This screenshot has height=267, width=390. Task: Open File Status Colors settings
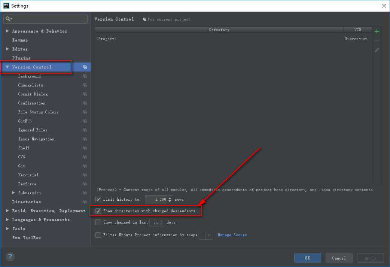point(38,112)
